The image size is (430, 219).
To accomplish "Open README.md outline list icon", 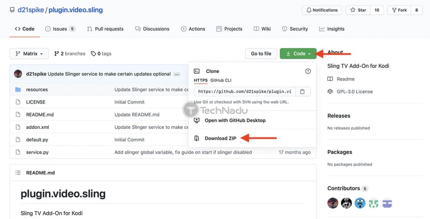I will click(x=18, y=173).
